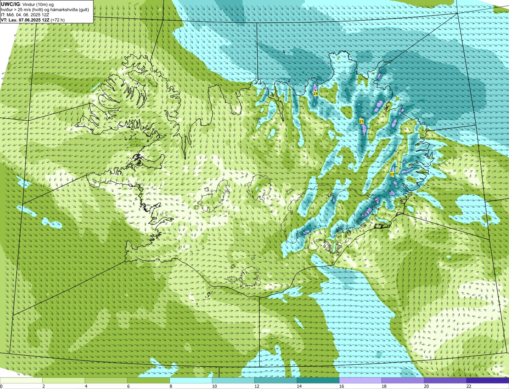Image resolution: width=509 pixels, height=389 pixels.
Task: Select the 6–8 m/s olive green swatch
Action: coord(148,380)
